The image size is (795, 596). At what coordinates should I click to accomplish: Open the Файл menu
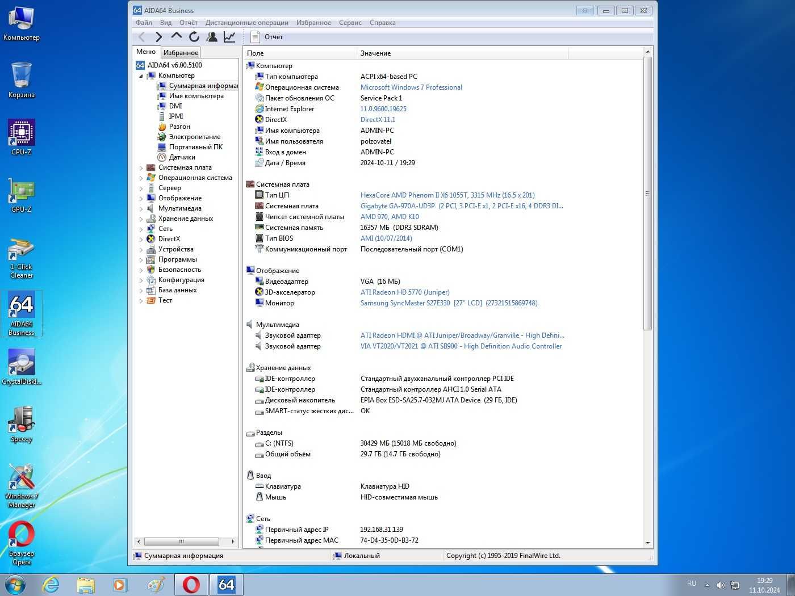coord(144,23)
